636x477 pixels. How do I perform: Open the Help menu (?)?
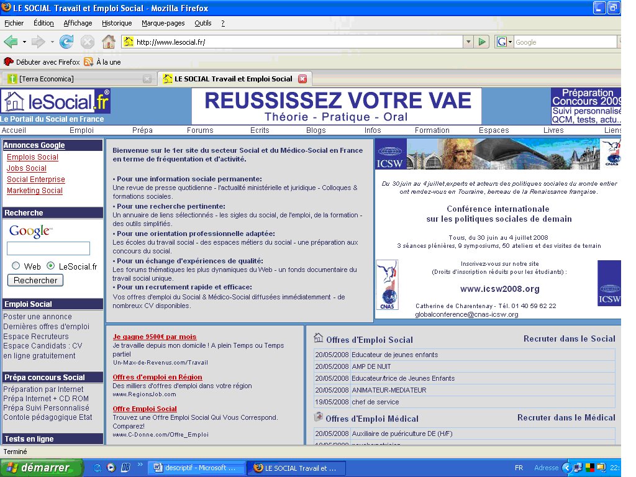point(223,23)
